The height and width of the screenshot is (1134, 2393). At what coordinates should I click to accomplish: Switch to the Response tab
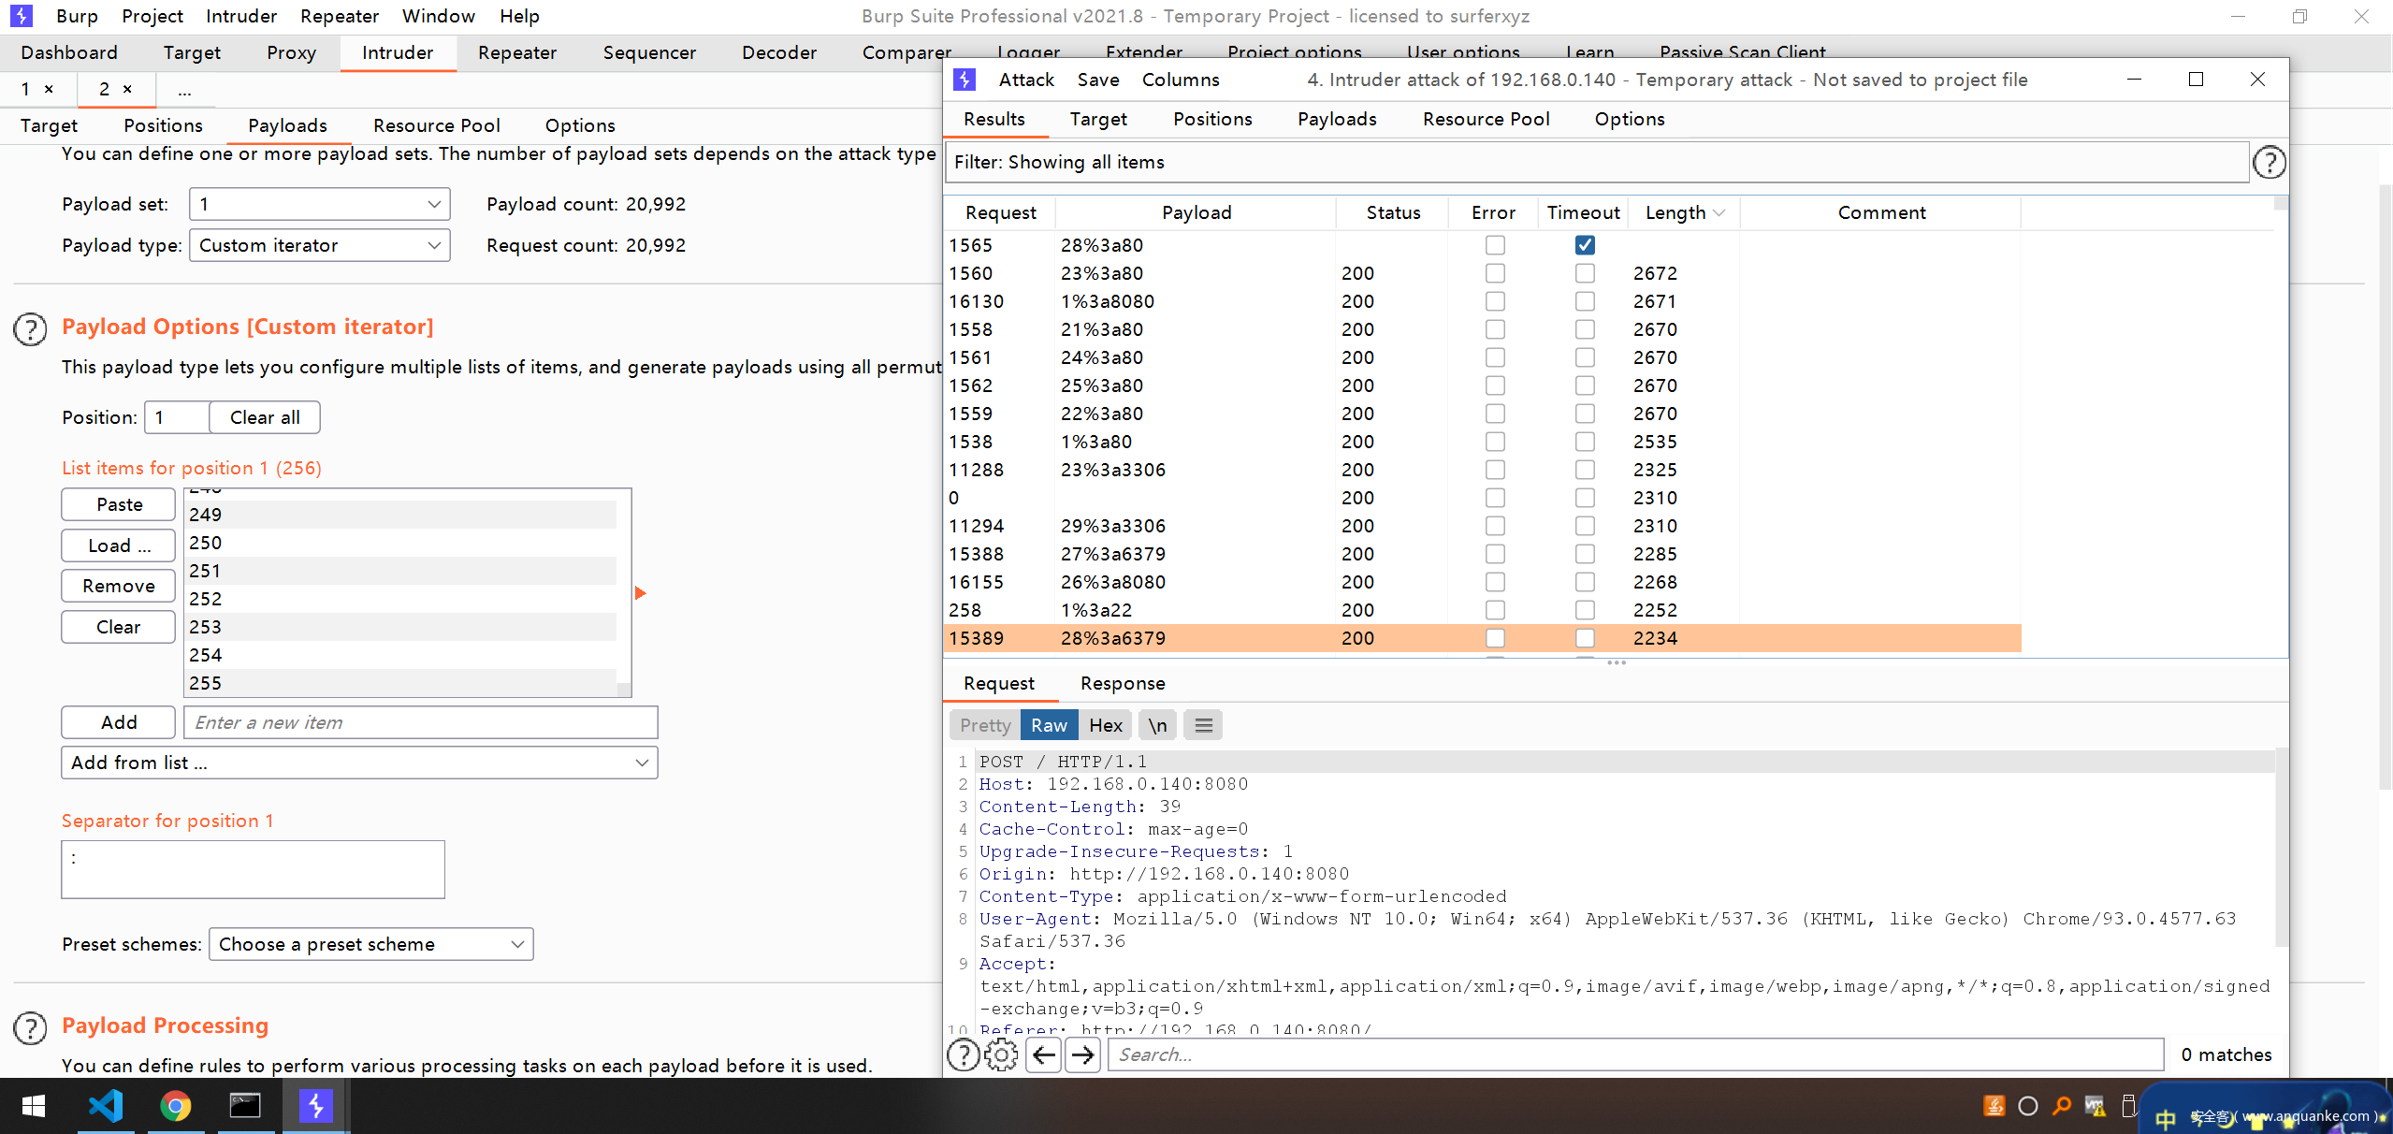[x=1122, y=683]
